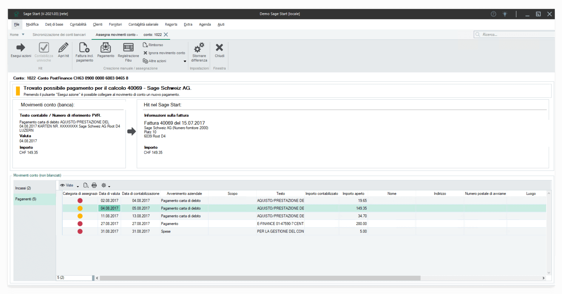Switch to Sincronizzazione dei conti bancari tab
Image resolution: width=562 pixels, height=294 pixels.
(59, 35)
